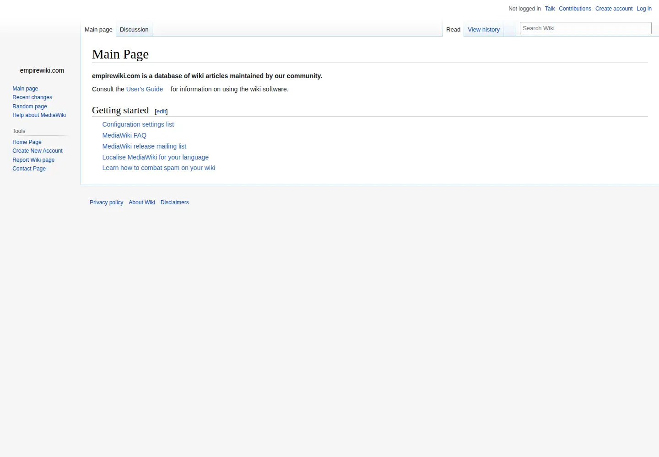Go to Main page in sidebar
Image resolution: width=659 pixels, height=457 pixels.
(x=25, y=89)
